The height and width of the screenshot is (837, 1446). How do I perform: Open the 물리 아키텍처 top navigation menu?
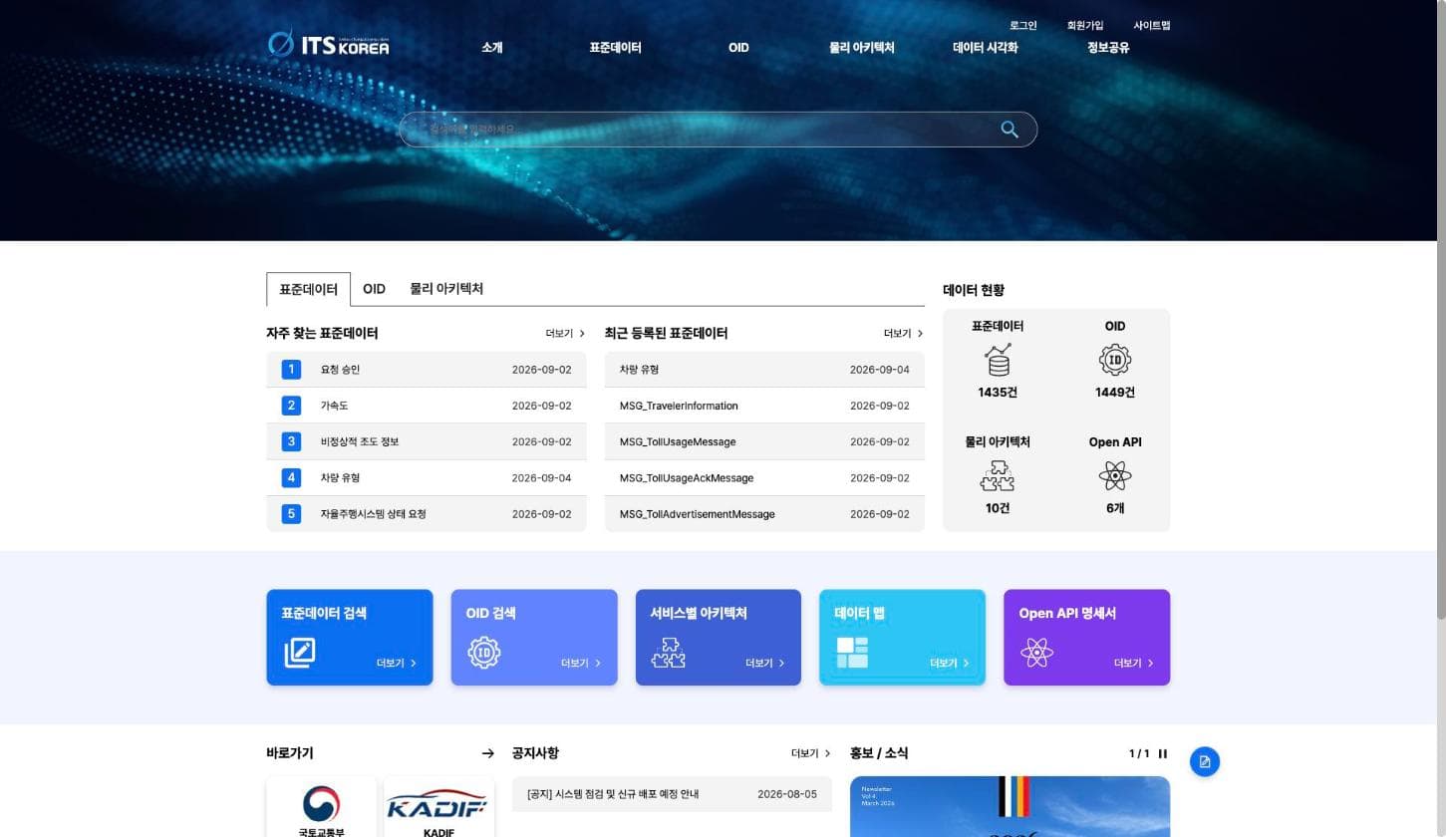point(862,47)
